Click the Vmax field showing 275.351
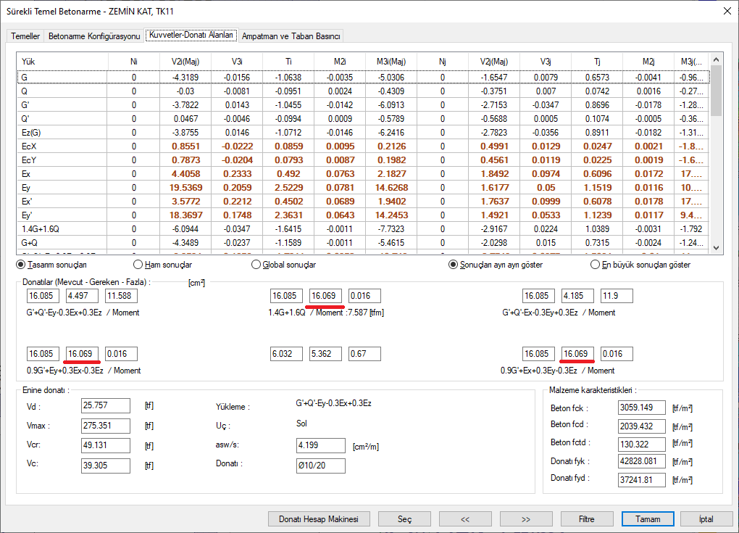The height and width of the screenshot is (533, 739). coord(106,426)
